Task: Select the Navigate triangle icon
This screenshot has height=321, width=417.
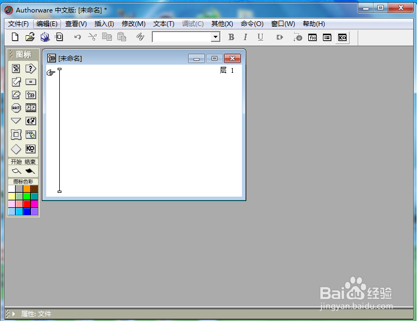Action: pos(16,121)
